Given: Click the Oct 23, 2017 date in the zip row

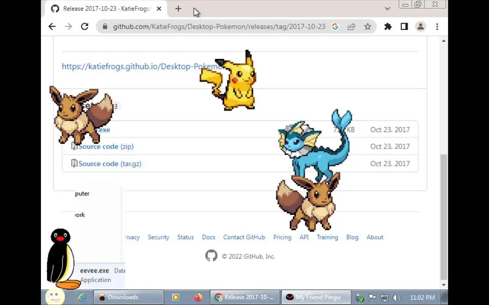Looking at the screenshot, I should pos(390,146).
